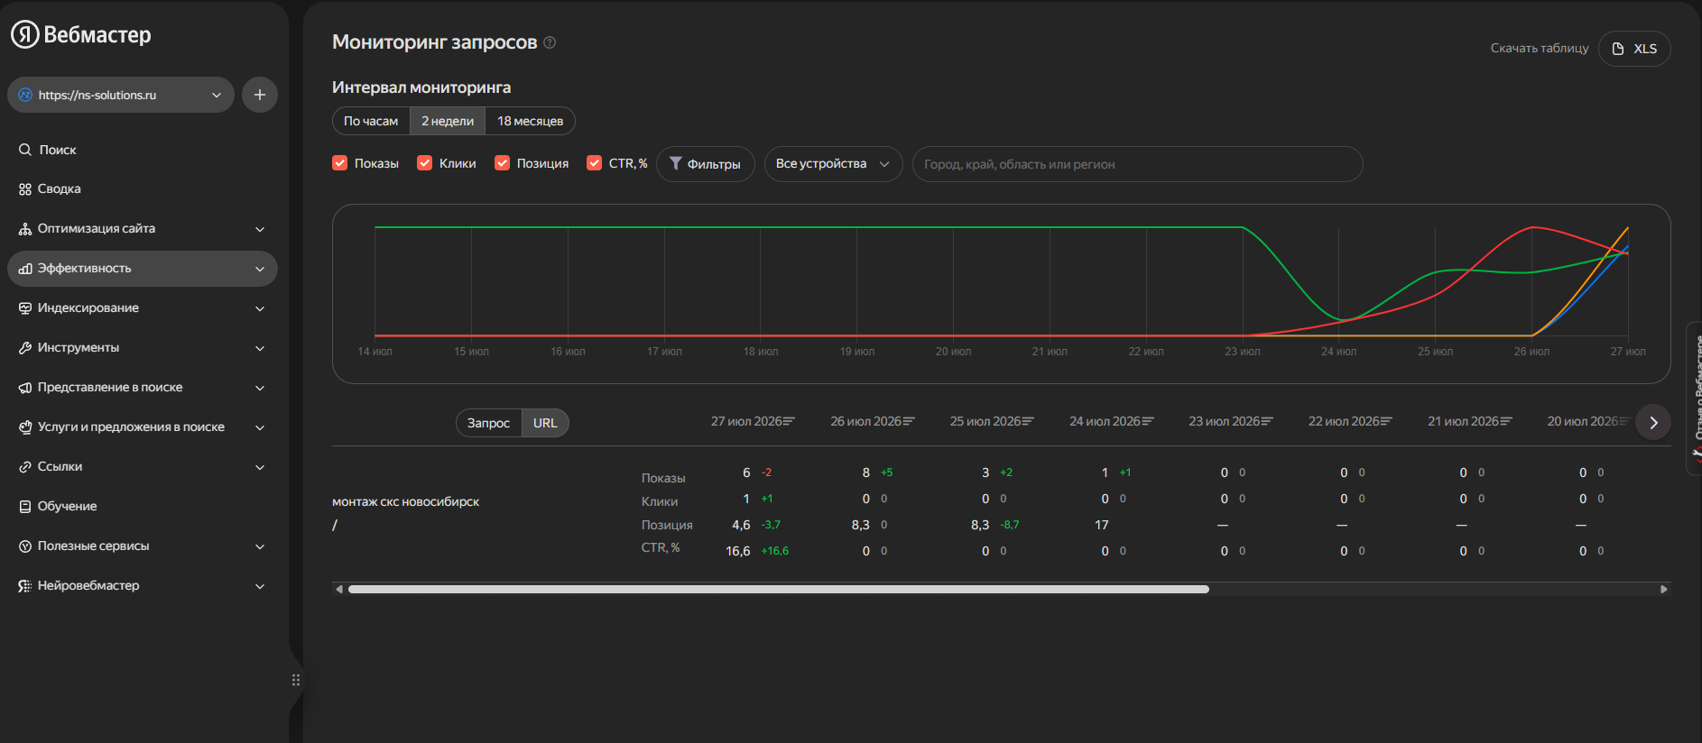Toggle the Клики checkbox
The image size is (1702, 743).
[x=425, y=163]
